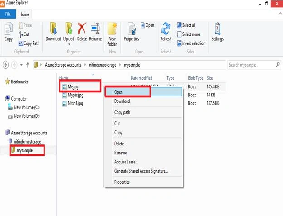
Task: Click the 137.5 KB size cell
Action: pos(213,103)
